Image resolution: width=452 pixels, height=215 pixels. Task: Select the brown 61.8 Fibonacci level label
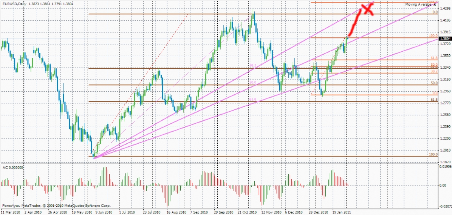434,99
